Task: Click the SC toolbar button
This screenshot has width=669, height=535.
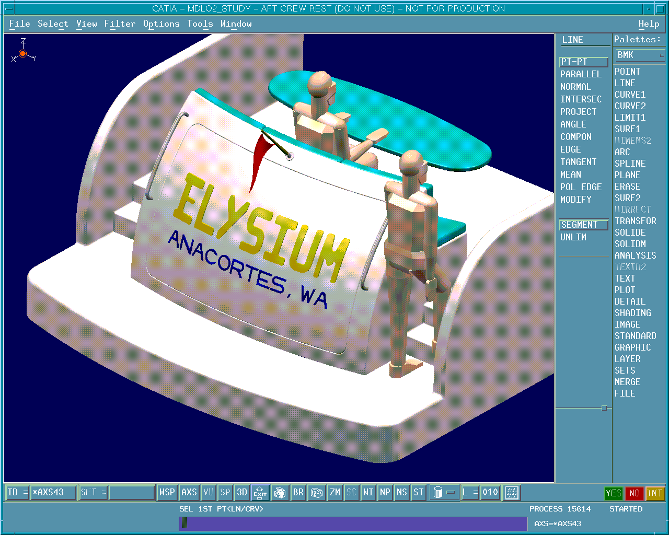Action: 352,492
